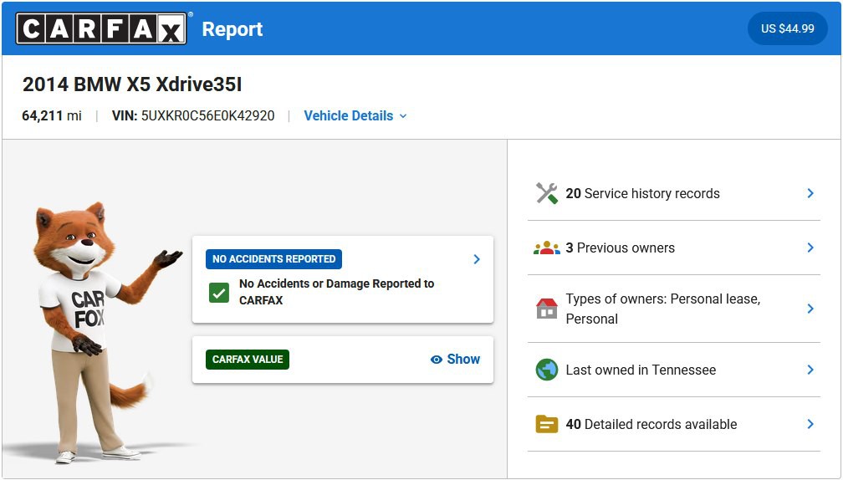Click the globe icon for last owned
Screen dimensions: 843x480
click(x=547, y=370)
